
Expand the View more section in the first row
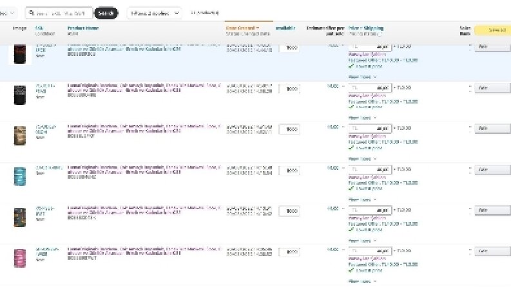362,77
